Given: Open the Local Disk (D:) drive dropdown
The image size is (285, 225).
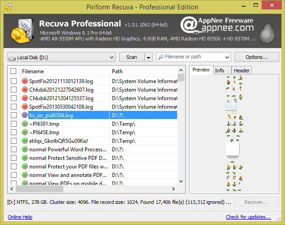Looking at the screenshot, I should [x=62, y=57].
